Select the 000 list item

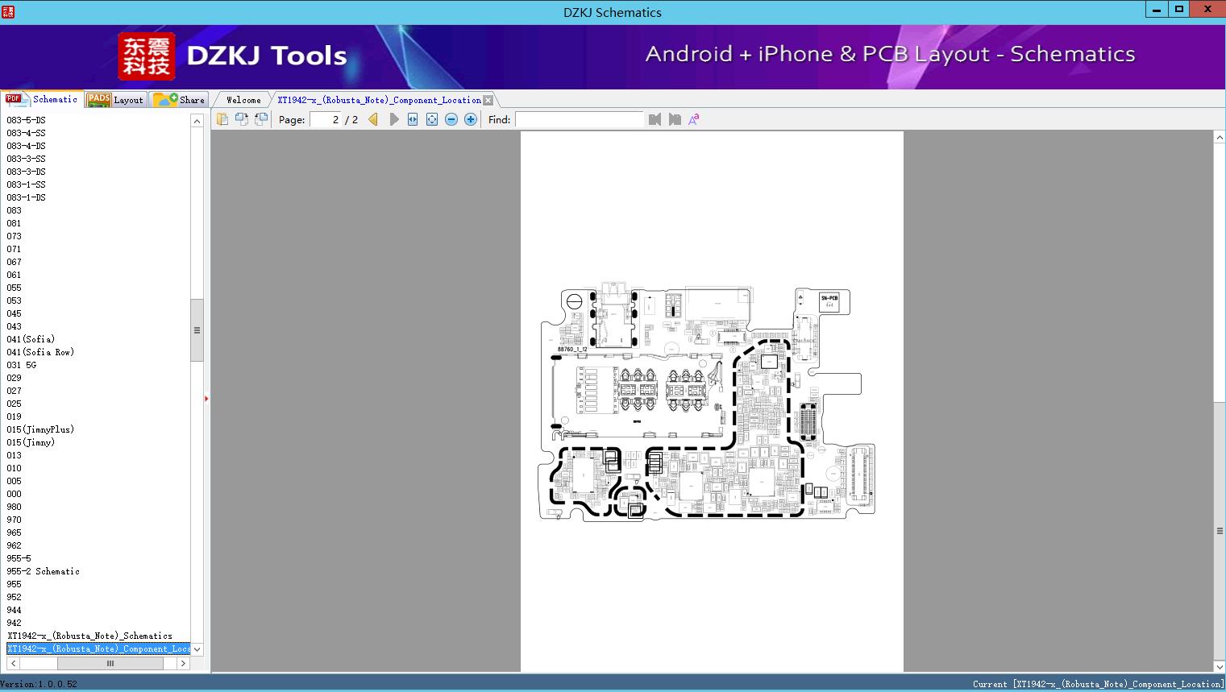pyautogui.click(x=15, y=494)
